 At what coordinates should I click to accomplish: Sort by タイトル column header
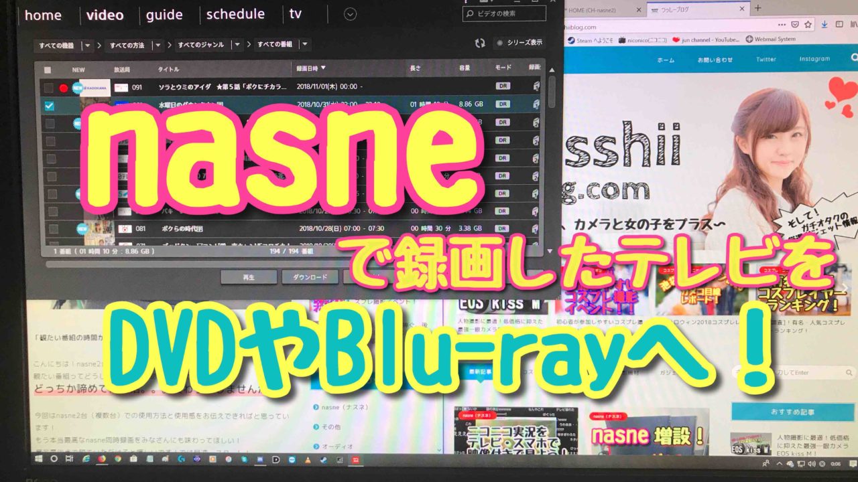click(x=168, y=69)
